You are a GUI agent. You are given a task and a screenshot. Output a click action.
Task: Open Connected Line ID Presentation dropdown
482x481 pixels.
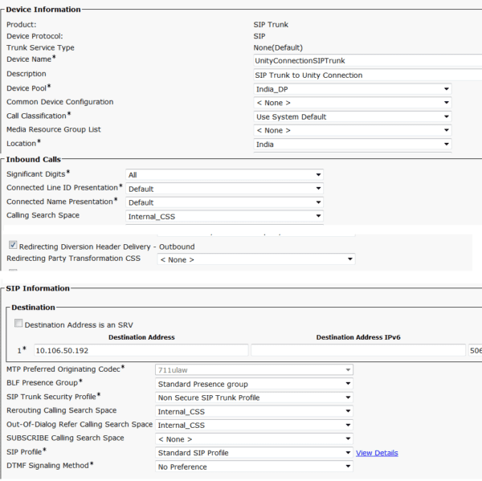tap(224, 189)
